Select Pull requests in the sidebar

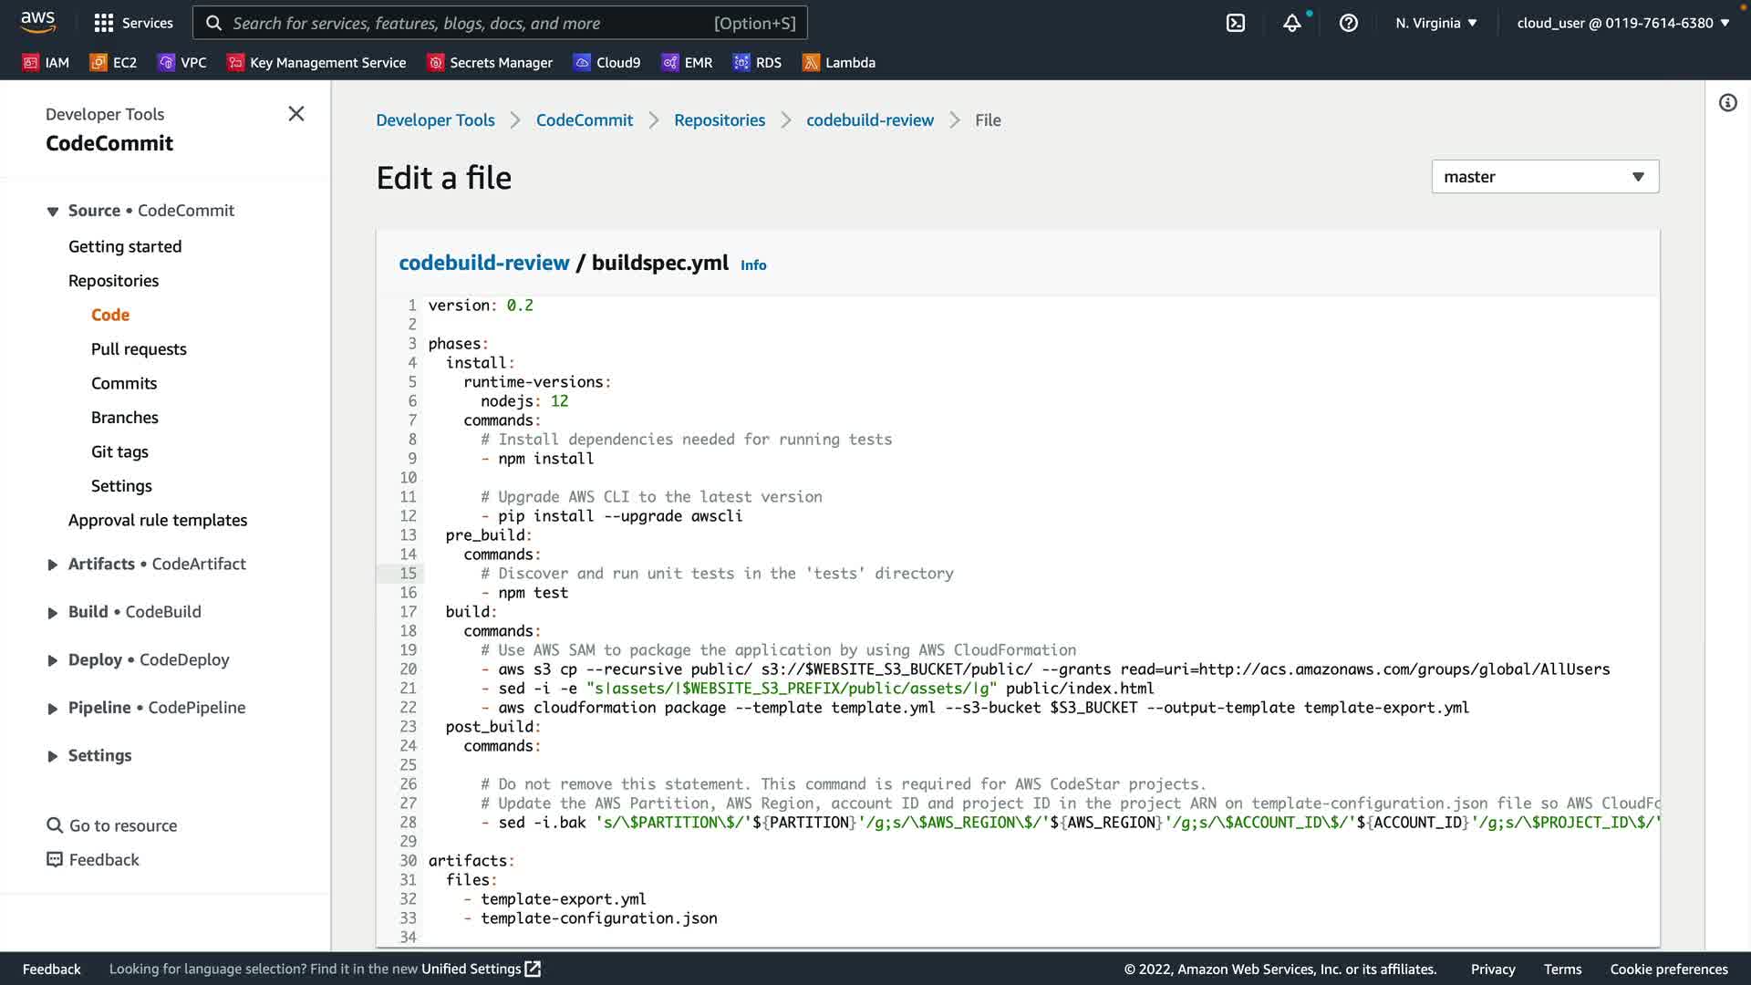139,349
